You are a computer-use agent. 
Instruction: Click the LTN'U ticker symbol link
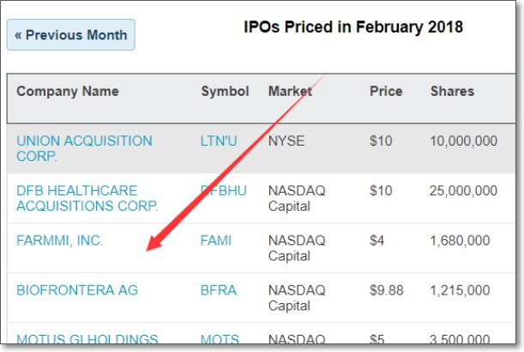(x=219, y=140)
